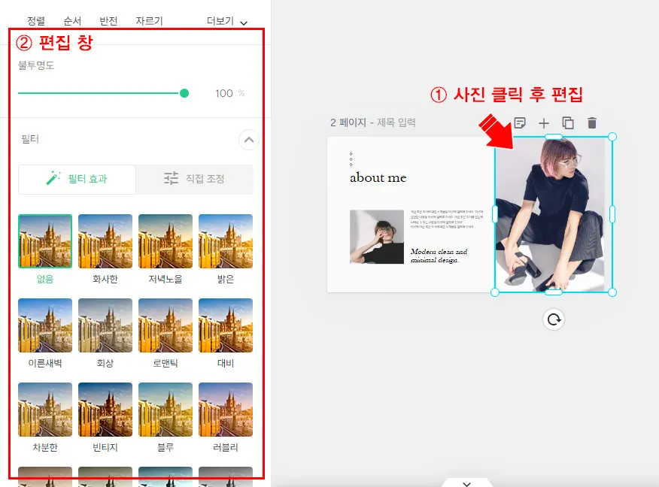The width and height of the screenshot is (659, 487).
Task: Add a new page with plus icon
Action: pyautogui.click(x=544, y=123)
